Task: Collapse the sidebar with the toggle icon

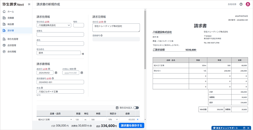Action: [x=29, y=4]
